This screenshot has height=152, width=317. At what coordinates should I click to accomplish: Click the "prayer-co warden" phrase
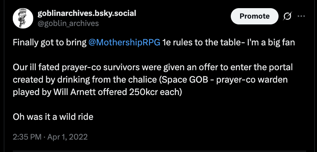tap(252, 80)
